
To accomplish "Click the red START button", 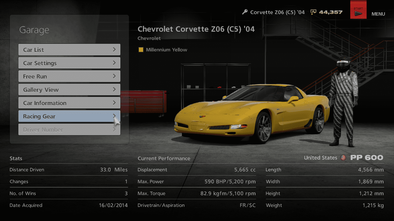I will pyautogui.click(x=358, y=10).
